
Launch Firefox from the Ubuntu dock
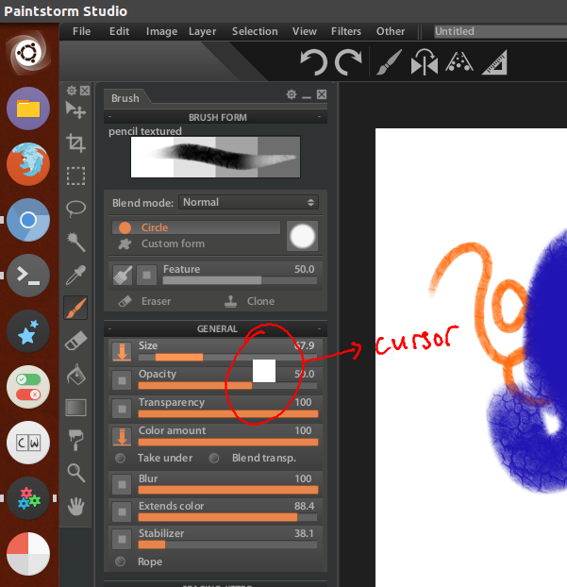[x=28, y=164]
